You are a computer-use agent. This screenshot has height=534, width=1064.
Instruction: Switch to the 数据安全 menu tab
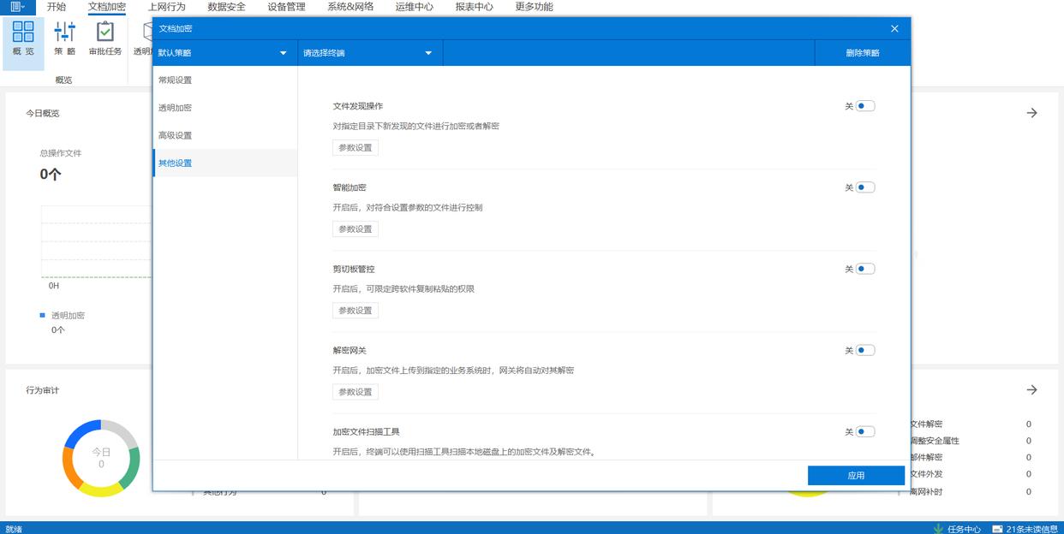(x=226, y=7)
